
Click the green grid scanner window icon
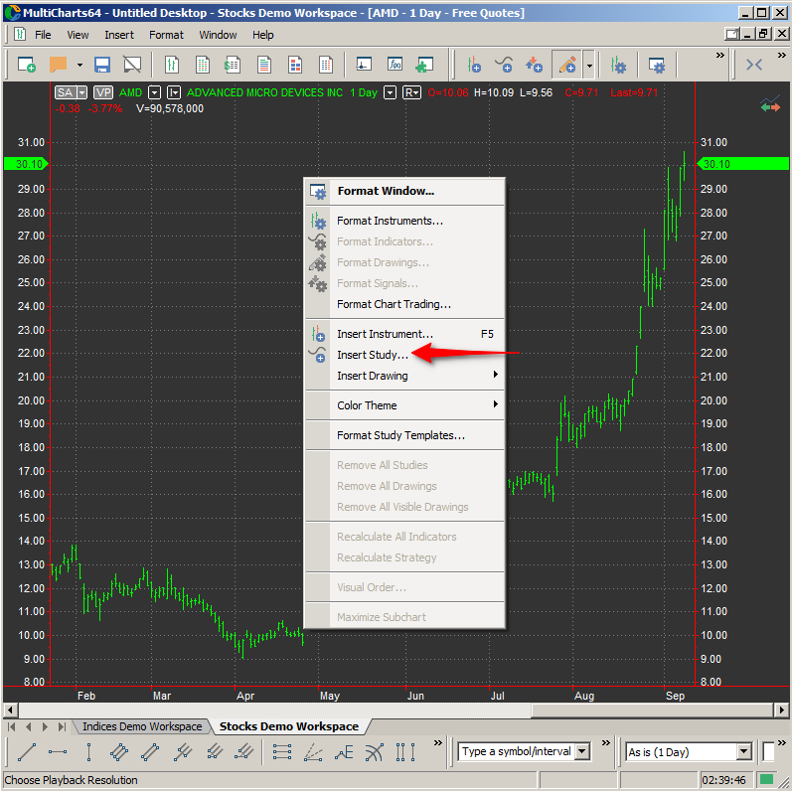point(203,65)
